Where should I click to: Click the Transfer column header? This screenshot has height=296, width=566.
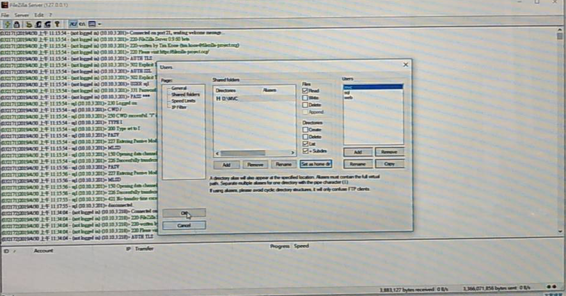tap(144, 249)
